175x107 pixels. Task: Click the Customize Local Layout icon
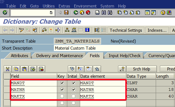coord(169,13)
